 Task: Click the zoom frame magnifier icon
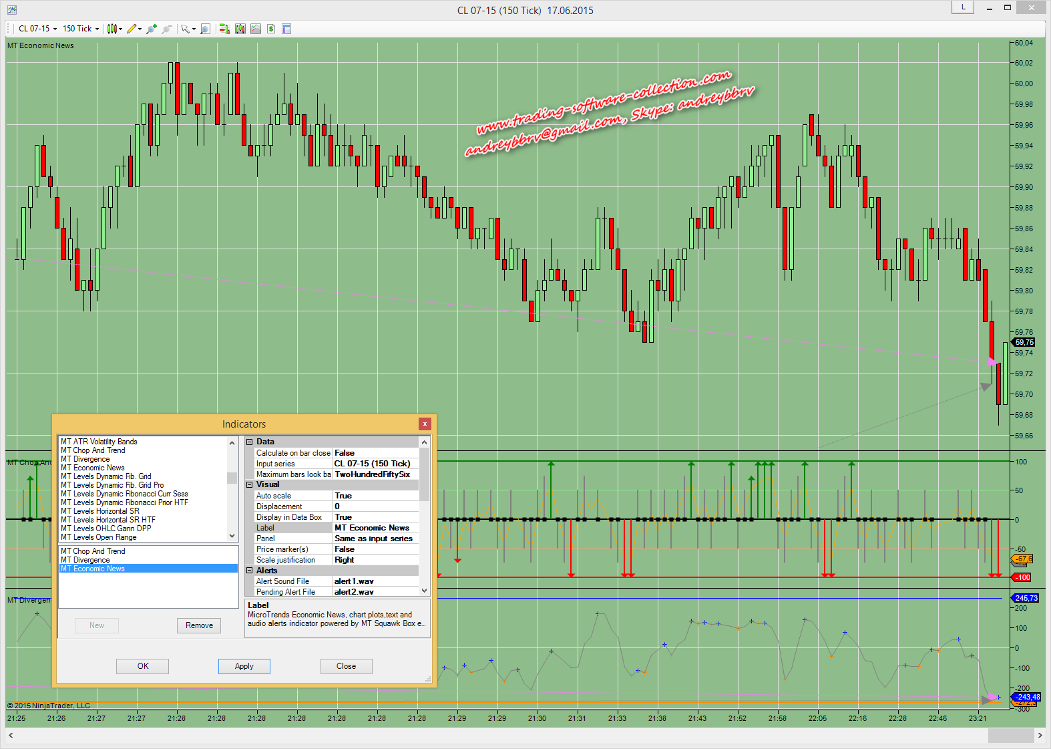pos(205,29)
